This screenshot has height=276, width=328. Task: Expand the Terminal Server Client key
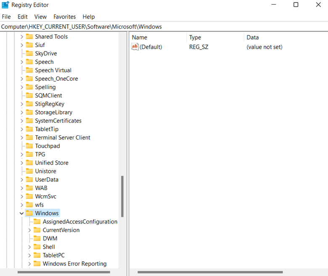22,138
